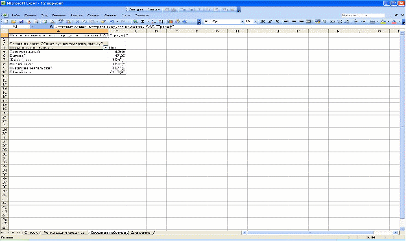
Task: Decrease decimal places
Action: coord(347,22)
